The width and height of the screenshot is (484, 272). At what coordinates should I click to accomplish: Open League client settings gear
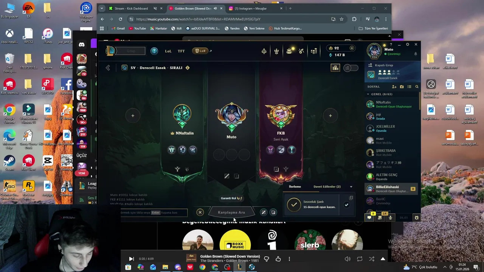[x=407, y=45]
